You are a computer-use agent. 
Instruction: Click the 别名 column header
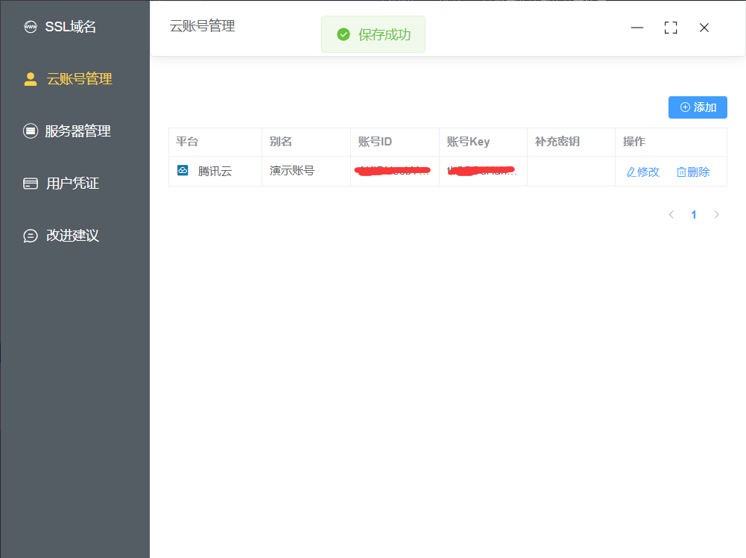281,142
